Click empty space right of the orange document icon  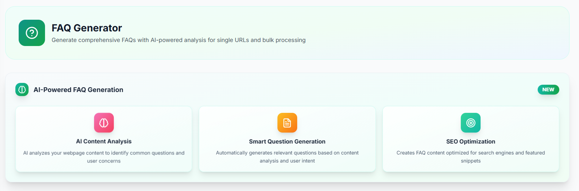pyautogui.click(x=337, y=123)
